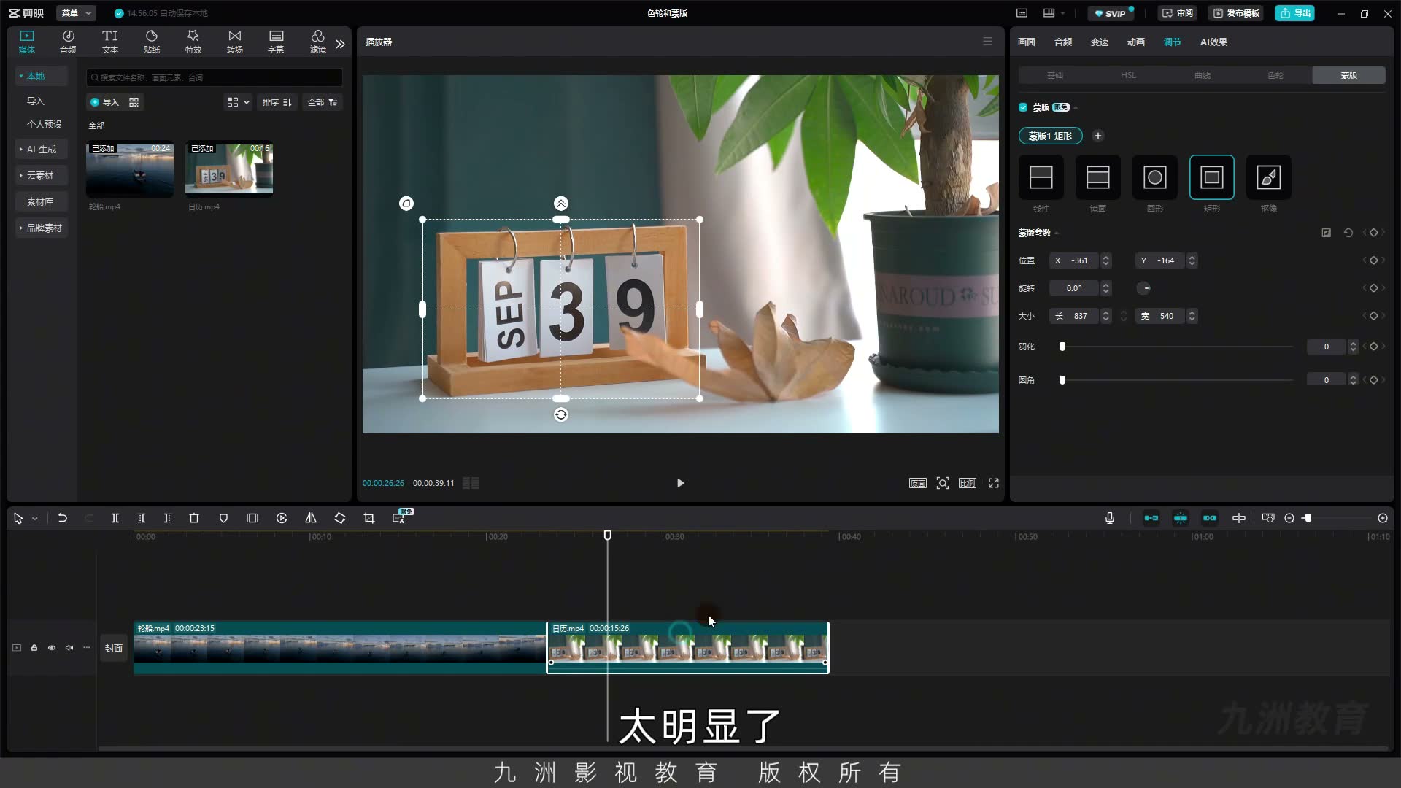Toggle main track magnet snapping
1401x788 pixels.
click(1151, 518)
